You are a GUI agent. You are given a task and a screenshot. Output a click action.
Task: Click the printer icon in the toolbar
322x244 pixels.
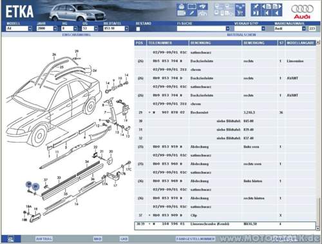(182, 6)
